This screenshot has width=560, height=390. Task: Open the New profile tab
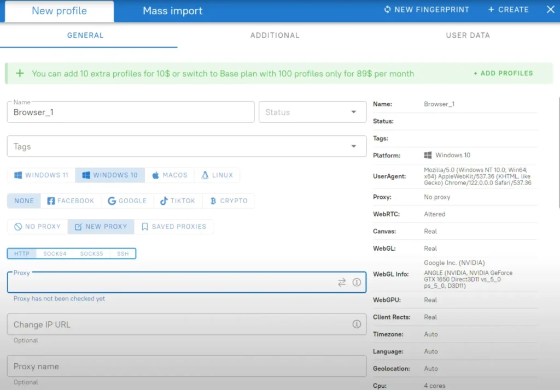pyautogui.click(x=59, y=11)
